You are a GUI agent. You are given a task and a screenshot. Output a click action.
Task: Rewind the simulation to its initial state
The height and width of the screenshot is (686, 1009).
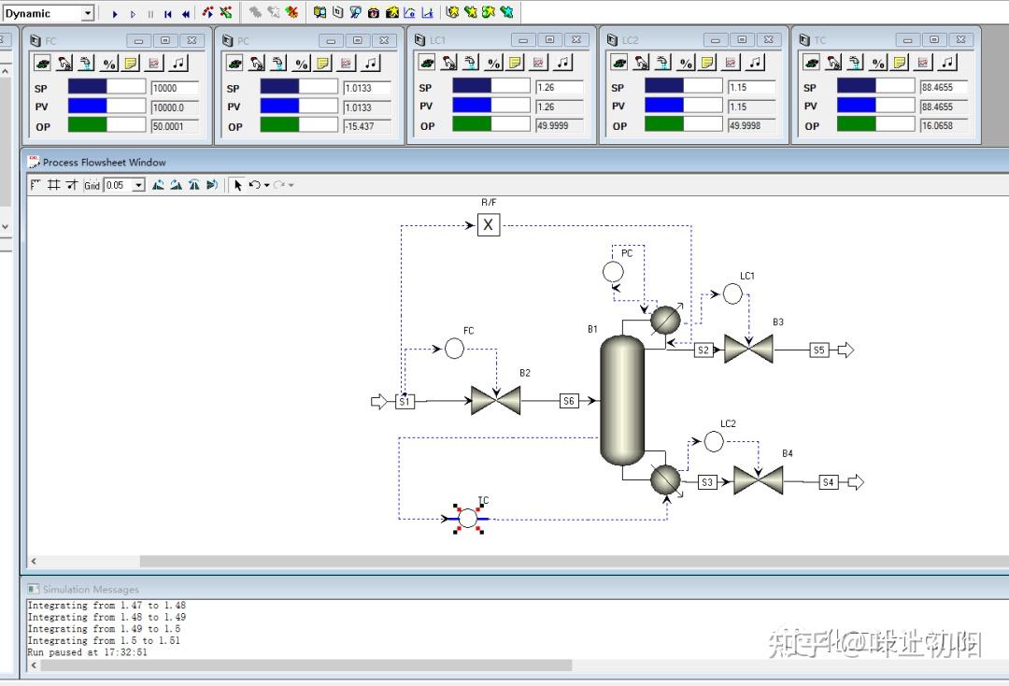183,12
